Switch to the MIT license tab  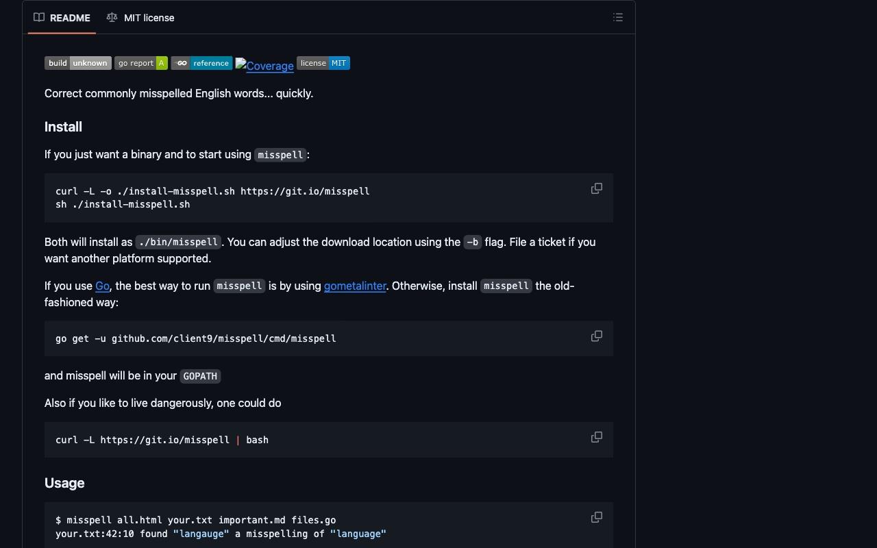point(140,18)
